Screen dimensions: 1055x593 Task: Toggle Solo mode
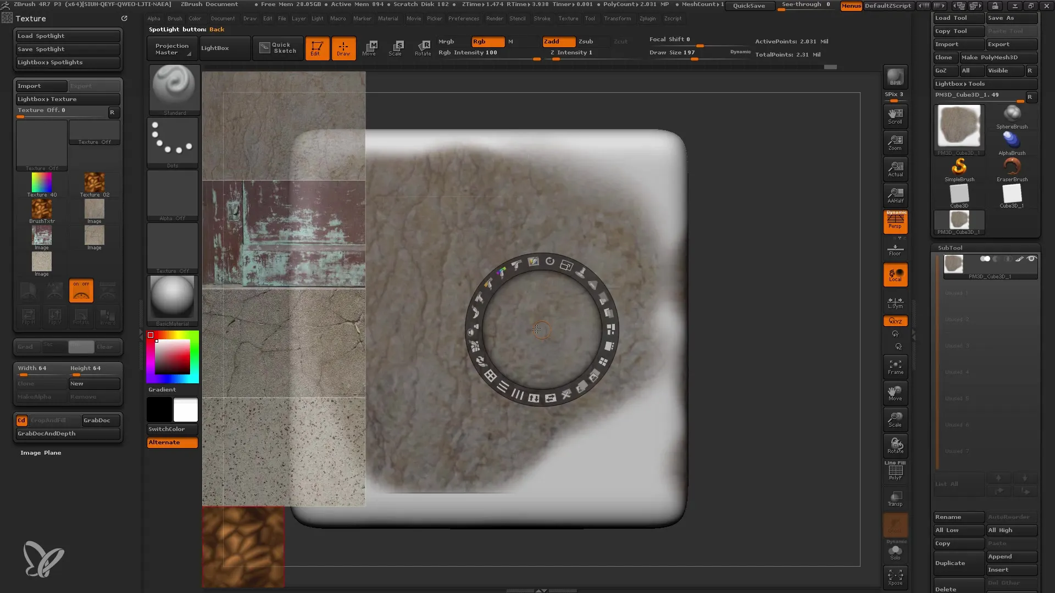point(895,551)
